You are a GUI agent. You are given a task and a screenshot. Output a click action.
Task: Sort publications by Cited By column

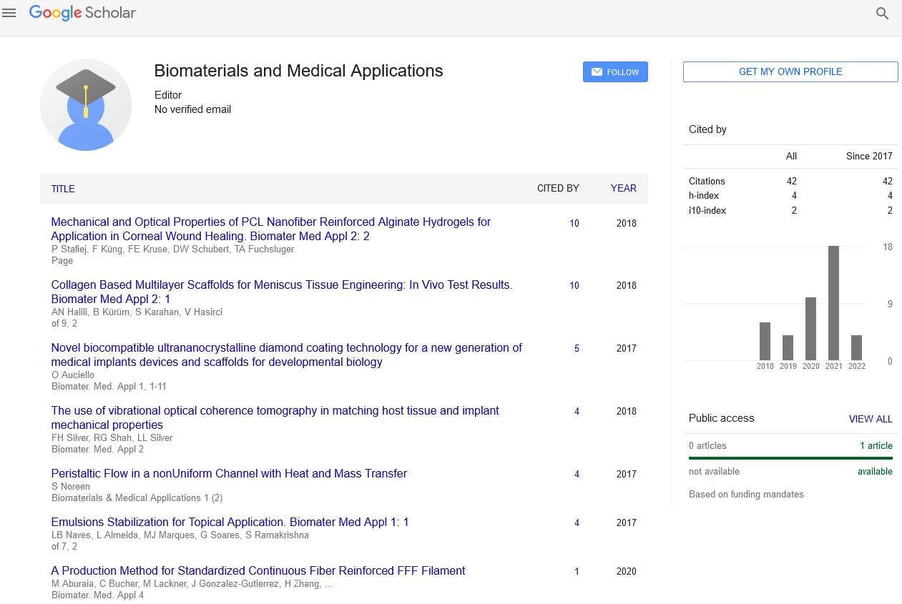[558, 189]
